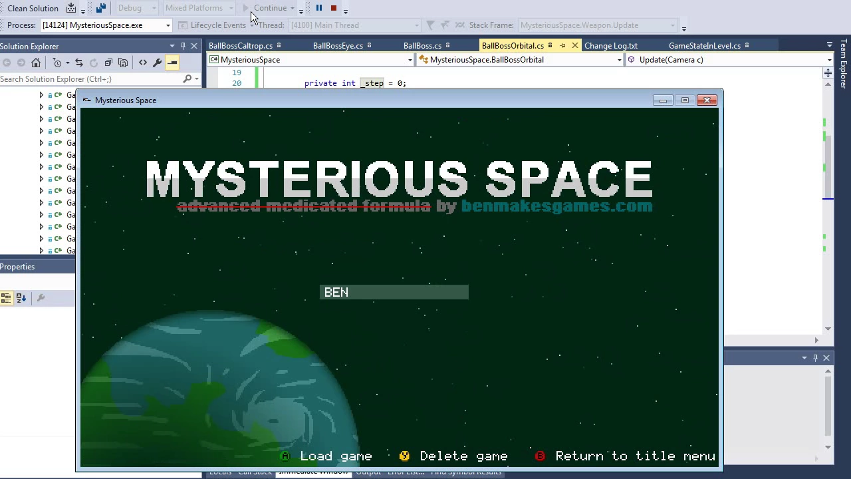The height and width of the screenshot is (479, 851).
Task: Open the Team Explorer side tab
Action: tap(844, 64)
